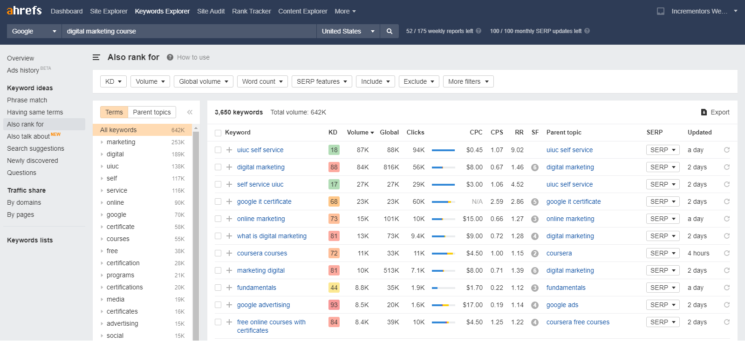This screenshot has height=342, width=745.
Task: Click the clicks distribution bar for google advertising
Action: pyautogui.click(x=443, y=305)
